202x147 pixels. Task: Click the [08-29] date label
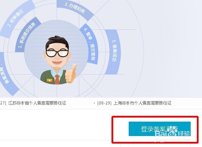(x=105, y=103)
